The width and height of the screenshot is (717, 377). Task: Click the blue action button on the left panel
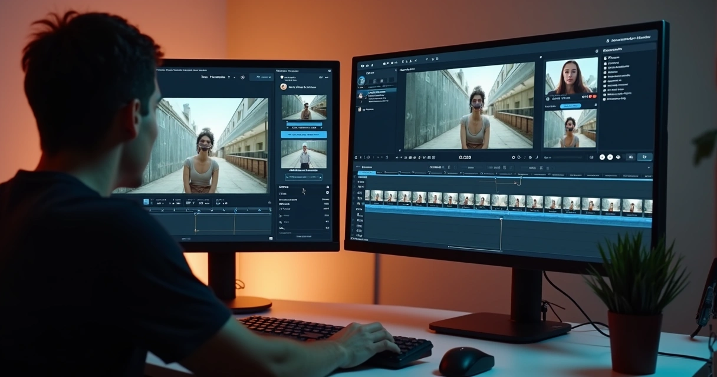coord(304,134)
